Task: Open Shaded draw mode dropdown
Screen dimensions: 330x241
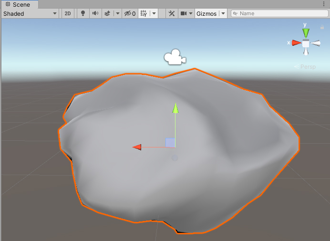Action: 30,14
